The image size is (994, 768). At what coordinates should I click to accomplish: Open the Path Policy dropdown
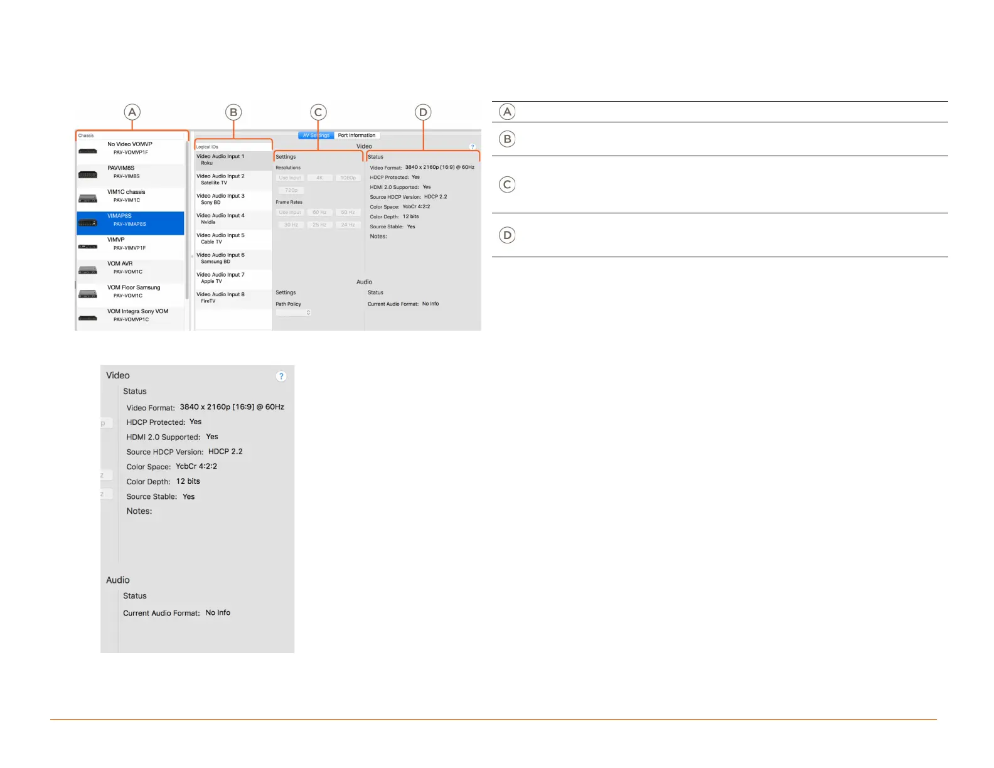294,312
